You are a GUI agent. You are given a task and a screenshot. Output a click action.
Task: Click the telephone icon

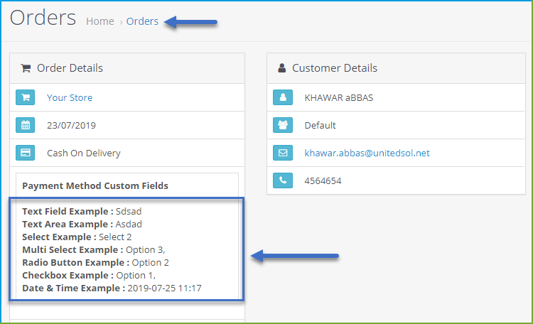pyautogui.click(x=283, y=180)
